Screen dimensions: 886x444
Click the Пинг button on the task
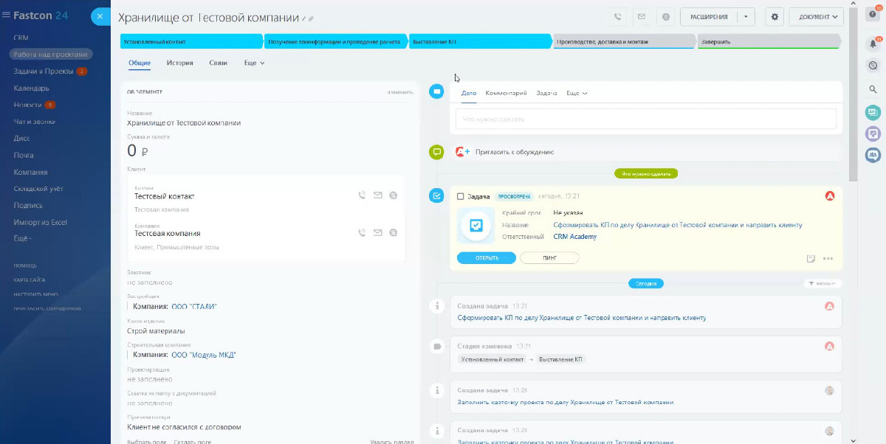pyautogui.click(x=549, y=258)
